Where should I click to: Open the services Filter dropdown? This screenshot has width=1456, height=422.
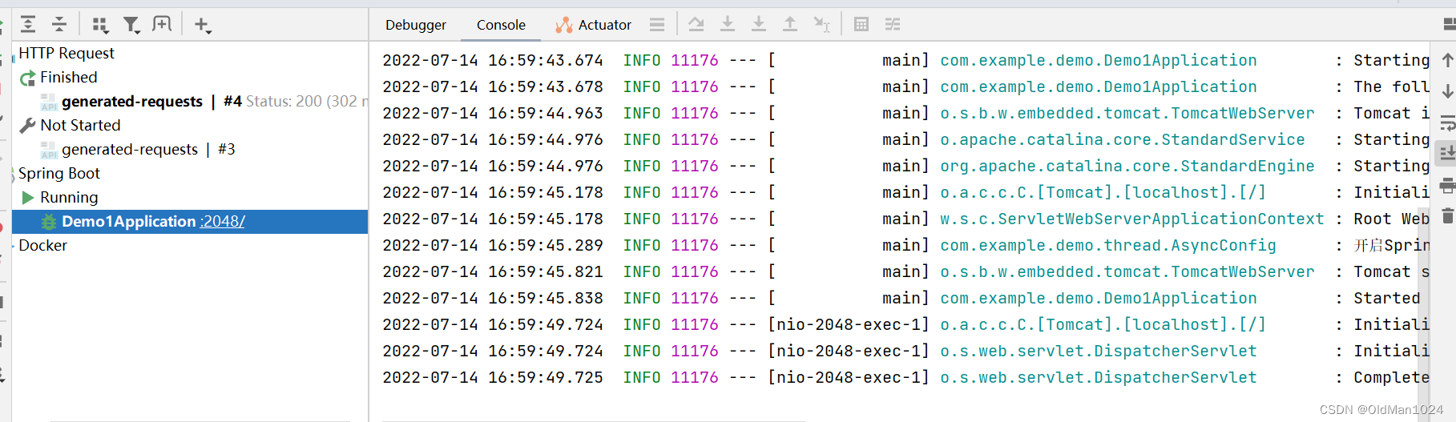click(x=131, y=25)
